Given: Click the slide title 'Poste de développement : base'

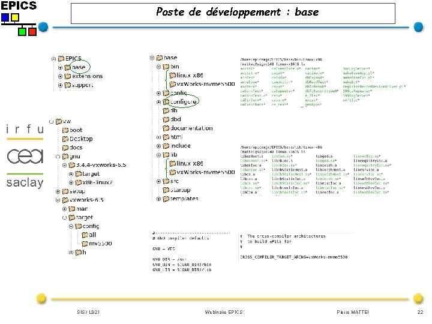Looking at the screenshot, I should click(237, 12).
